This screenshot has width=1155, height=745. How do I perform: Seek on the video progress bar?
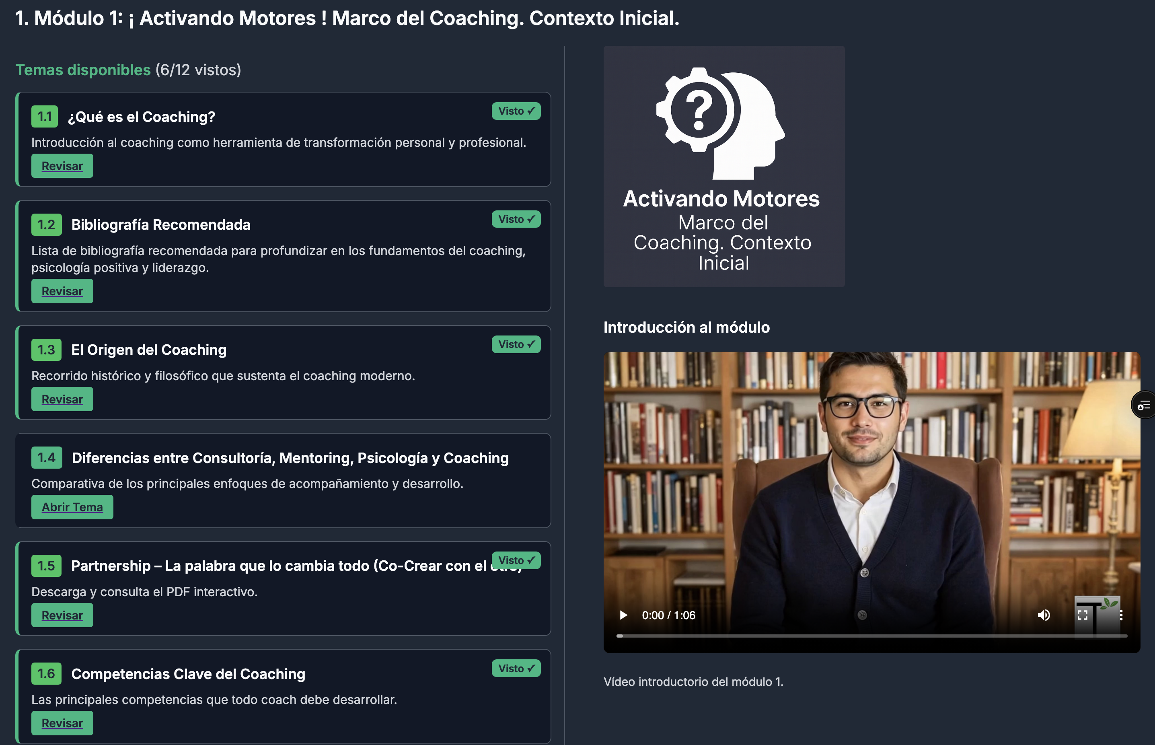[871, 636]
